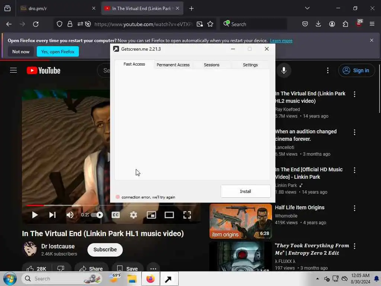
Task: Switch to theater mode icon
Action: click(x=169, y=215)
